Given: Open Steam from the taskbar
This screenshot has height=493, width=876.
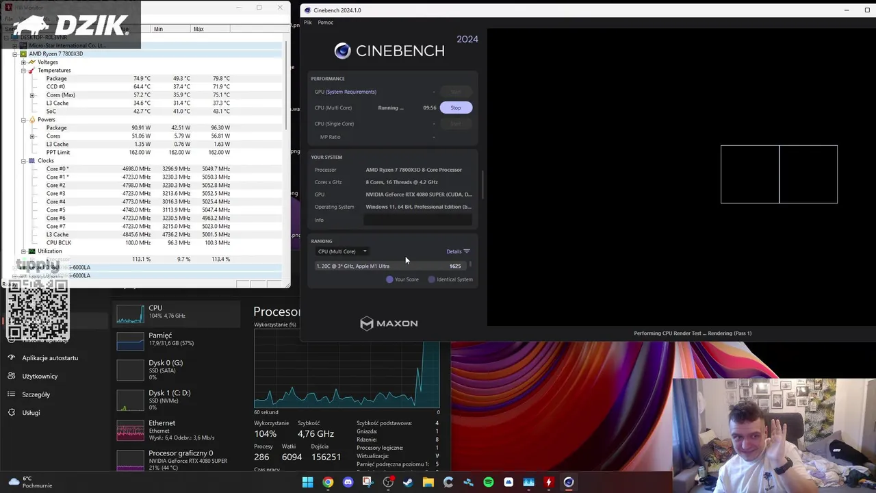Looking at the screenshot, I should point(408,482).
